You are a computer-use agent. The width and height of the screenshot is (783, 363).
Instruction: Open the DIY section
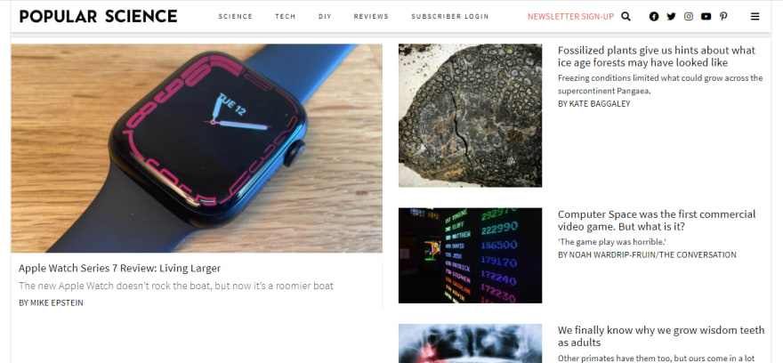click(325, 17)
